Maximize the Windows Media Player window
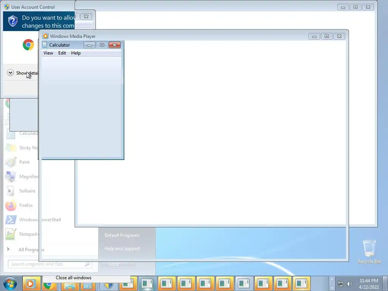The height and width of the screenshot is (291, 388). point(327,36)
